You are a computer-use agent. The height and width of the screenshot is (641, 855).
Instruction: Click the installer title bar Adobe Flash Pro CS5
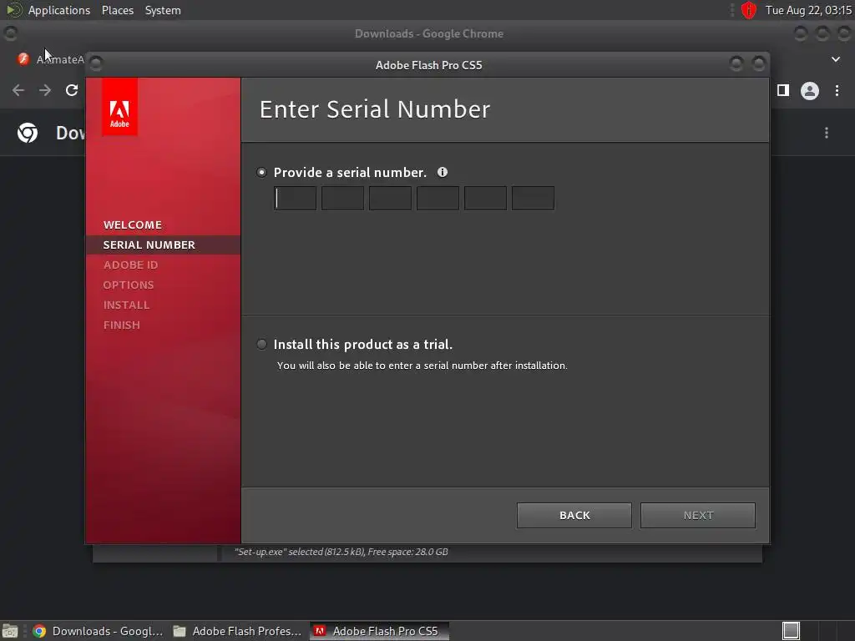(428, 65)
